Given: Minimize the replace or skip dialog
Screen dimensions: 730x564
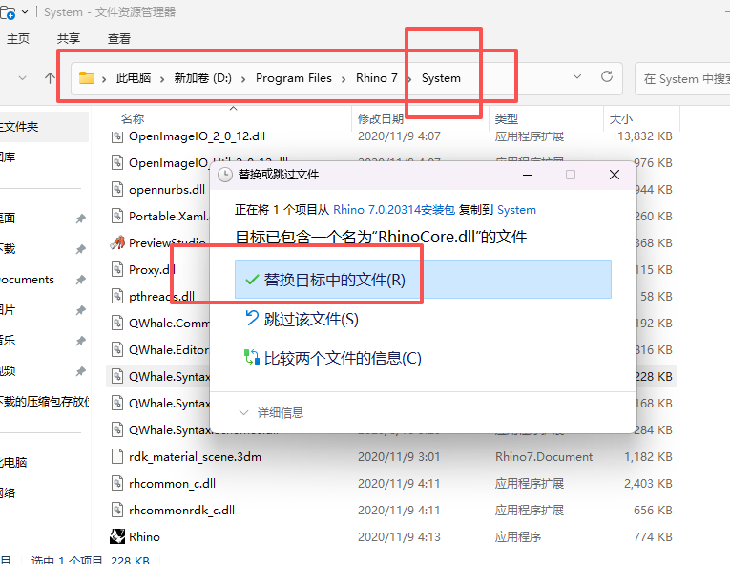Looking at the screenshot, I should coord(528,175).
